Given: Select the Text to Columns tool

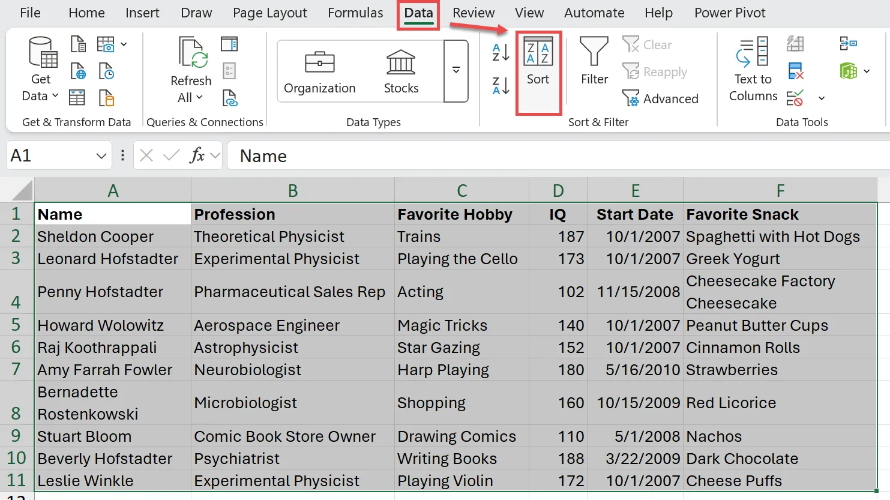Looking at the screenshot, I should point(752,69).
